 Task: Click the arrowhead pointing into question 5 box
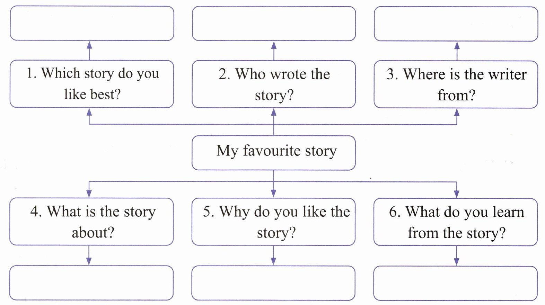coord(273,194)
